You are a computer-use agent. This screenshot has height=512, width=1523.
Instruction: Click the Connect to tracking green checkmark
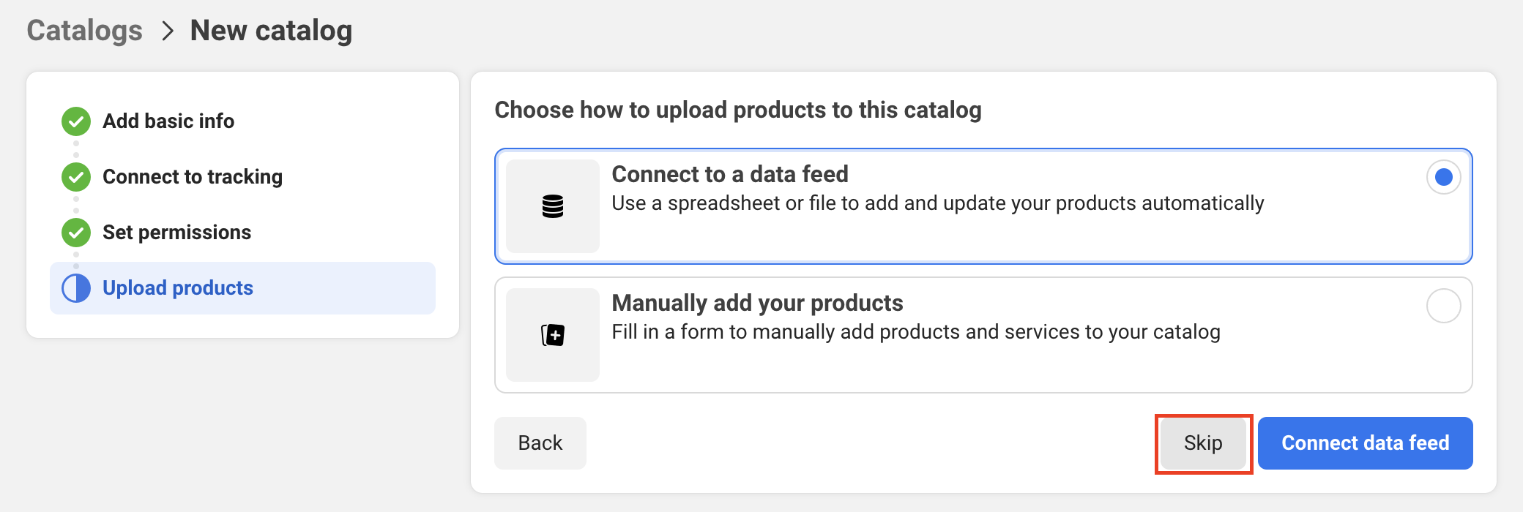tap(76, 177)
